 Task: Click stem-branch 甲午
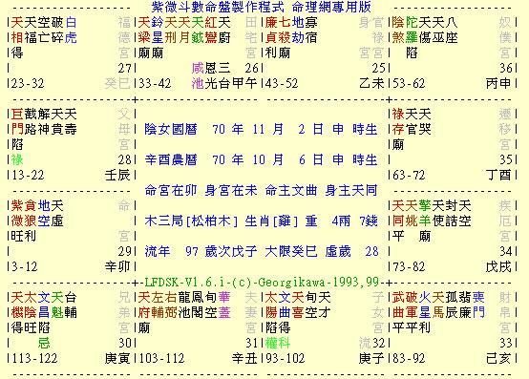point(244,83)
